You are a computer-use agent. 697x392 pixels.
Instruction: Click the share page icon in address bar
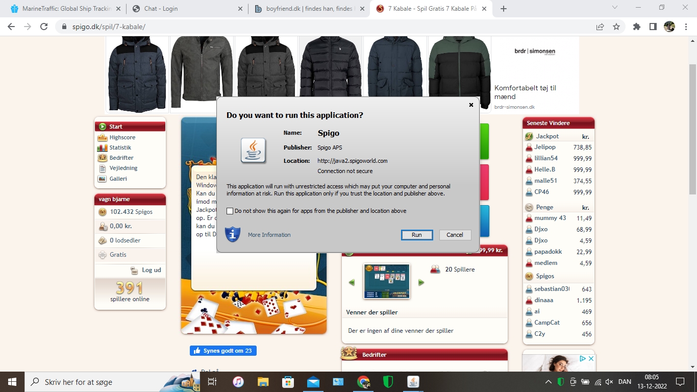coord(600,27)
